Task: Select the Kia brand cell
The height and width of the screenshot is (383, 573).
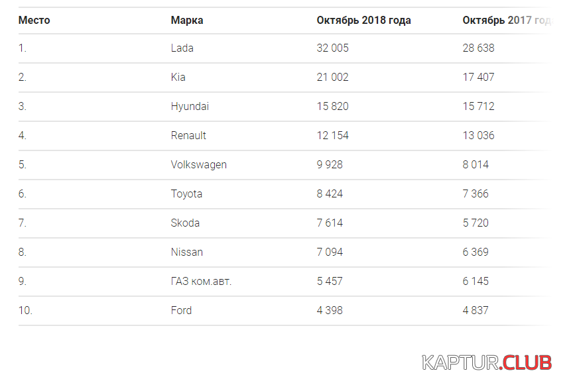Action: (178, 77)
